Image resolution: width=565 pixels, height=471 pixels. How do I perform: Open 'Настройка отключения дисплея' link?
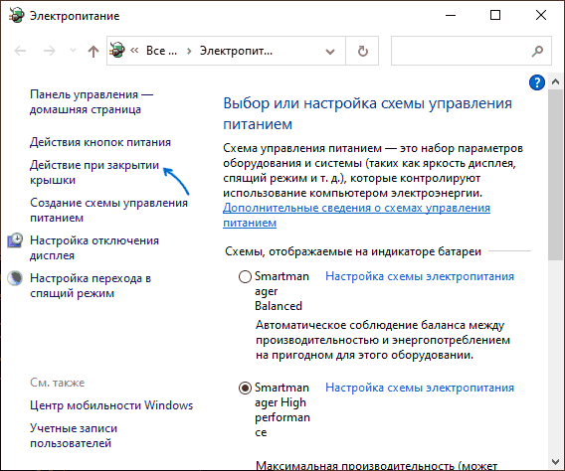pyautogui.click(x=94, y=247)
